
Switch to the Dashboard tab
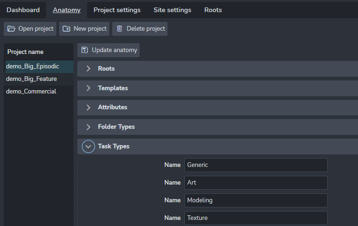pos(23,10)
